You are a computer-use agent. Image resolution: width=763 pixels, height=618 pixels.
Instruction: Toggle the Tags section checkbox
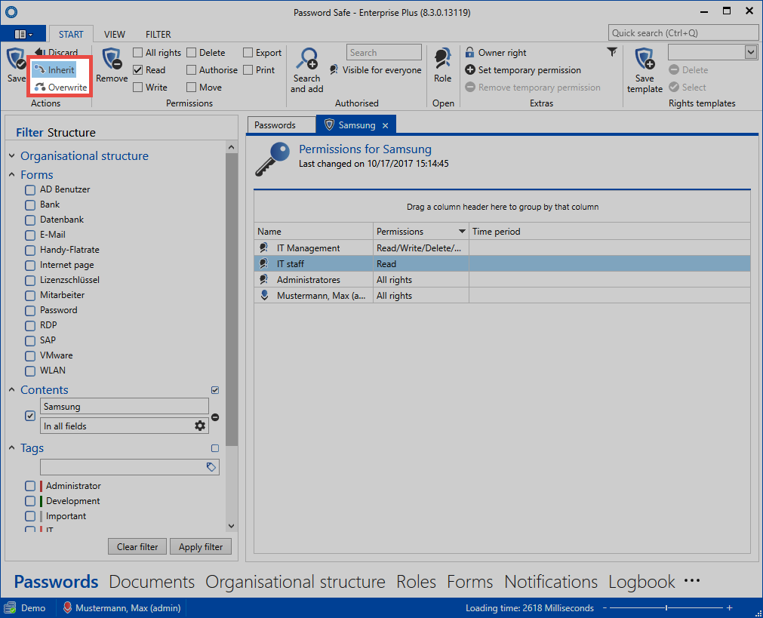pyautogui.click(x=215, y=448)
